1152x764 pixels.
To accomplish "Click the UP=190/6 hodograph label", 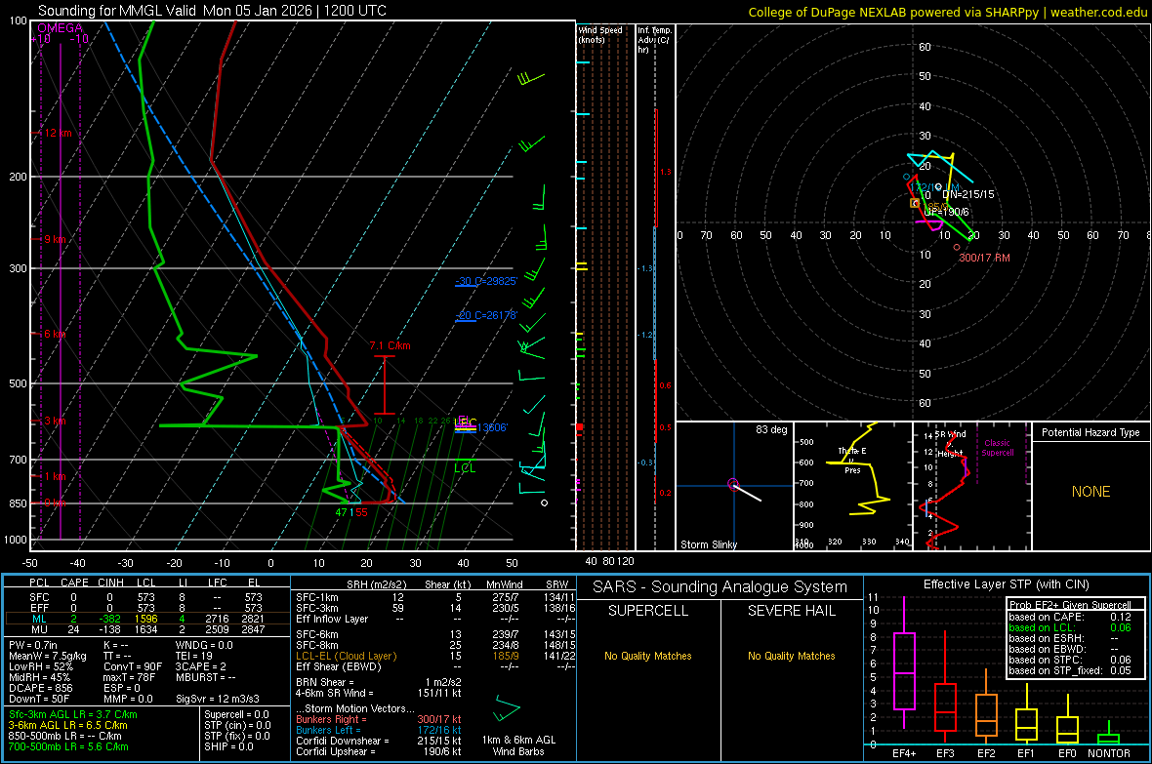I will click(x=946, y=212).
